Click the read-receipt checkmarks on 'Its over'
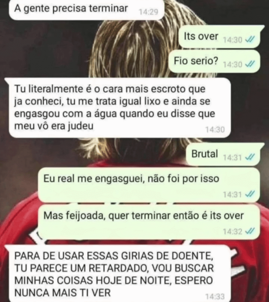The image size is (269, 302). (250, 40)
